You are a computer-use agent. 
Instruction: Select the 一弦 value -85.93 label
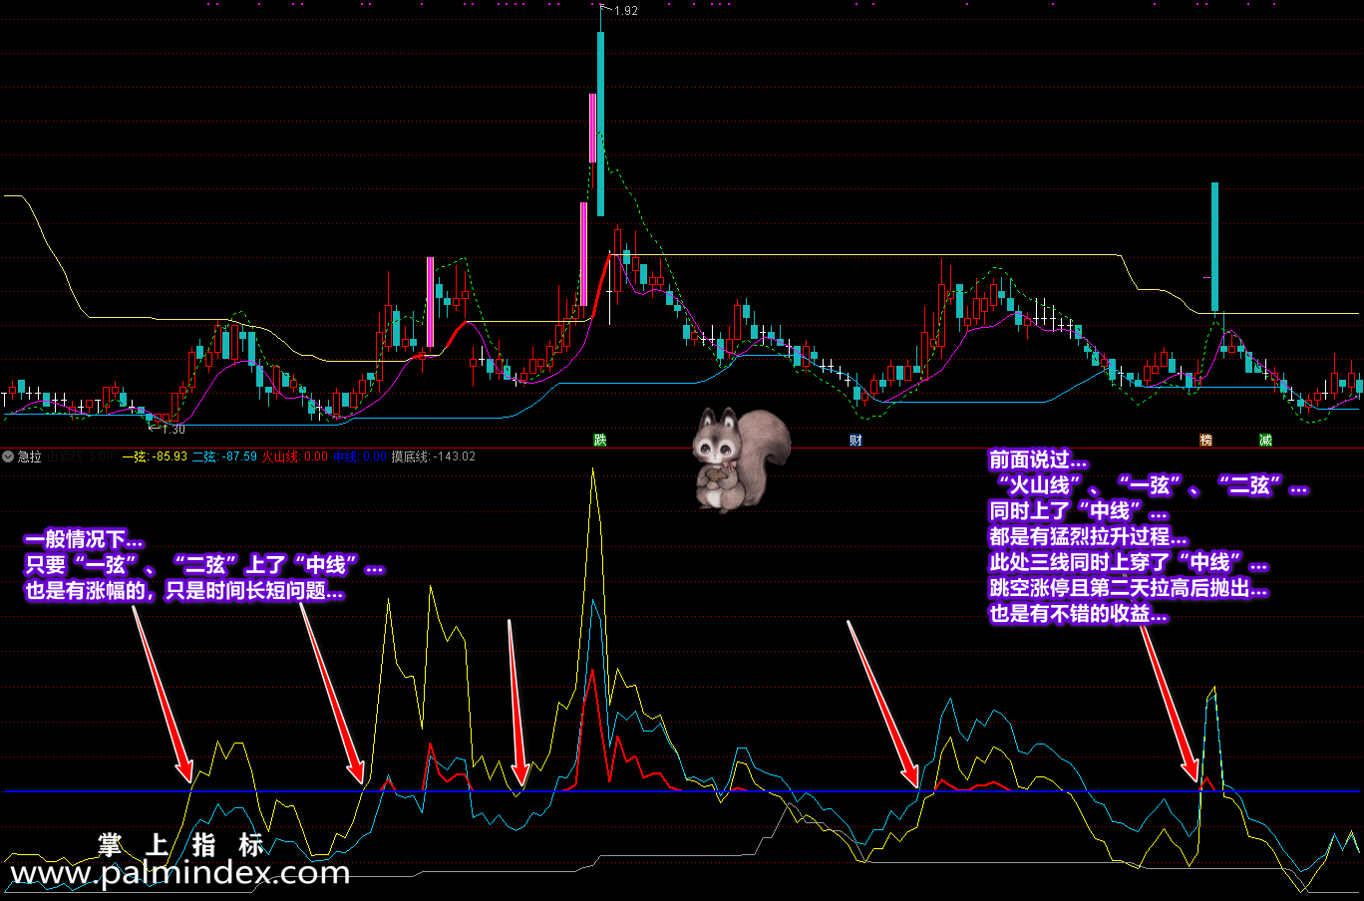tap(155, 456)
